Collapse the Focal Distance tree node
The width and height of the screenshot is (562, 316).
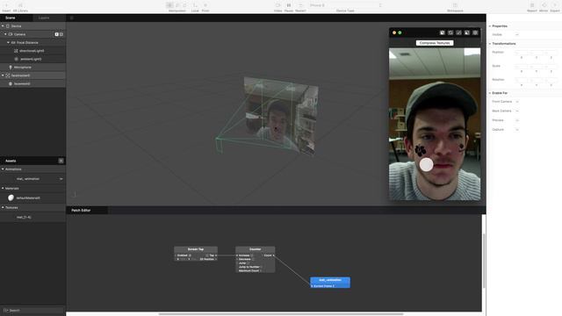click(8, 42)
